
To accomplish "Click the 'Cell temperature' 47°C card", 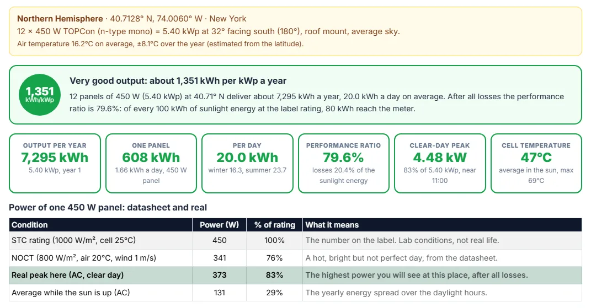I will click(x=536, y=163).
